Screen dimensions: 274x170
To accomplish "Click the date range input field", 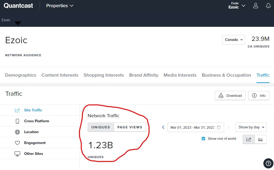I will (x=196, y=127).
